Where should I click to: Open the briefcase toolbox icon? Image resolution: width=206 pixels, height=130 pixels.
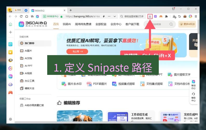click(185, 16)
